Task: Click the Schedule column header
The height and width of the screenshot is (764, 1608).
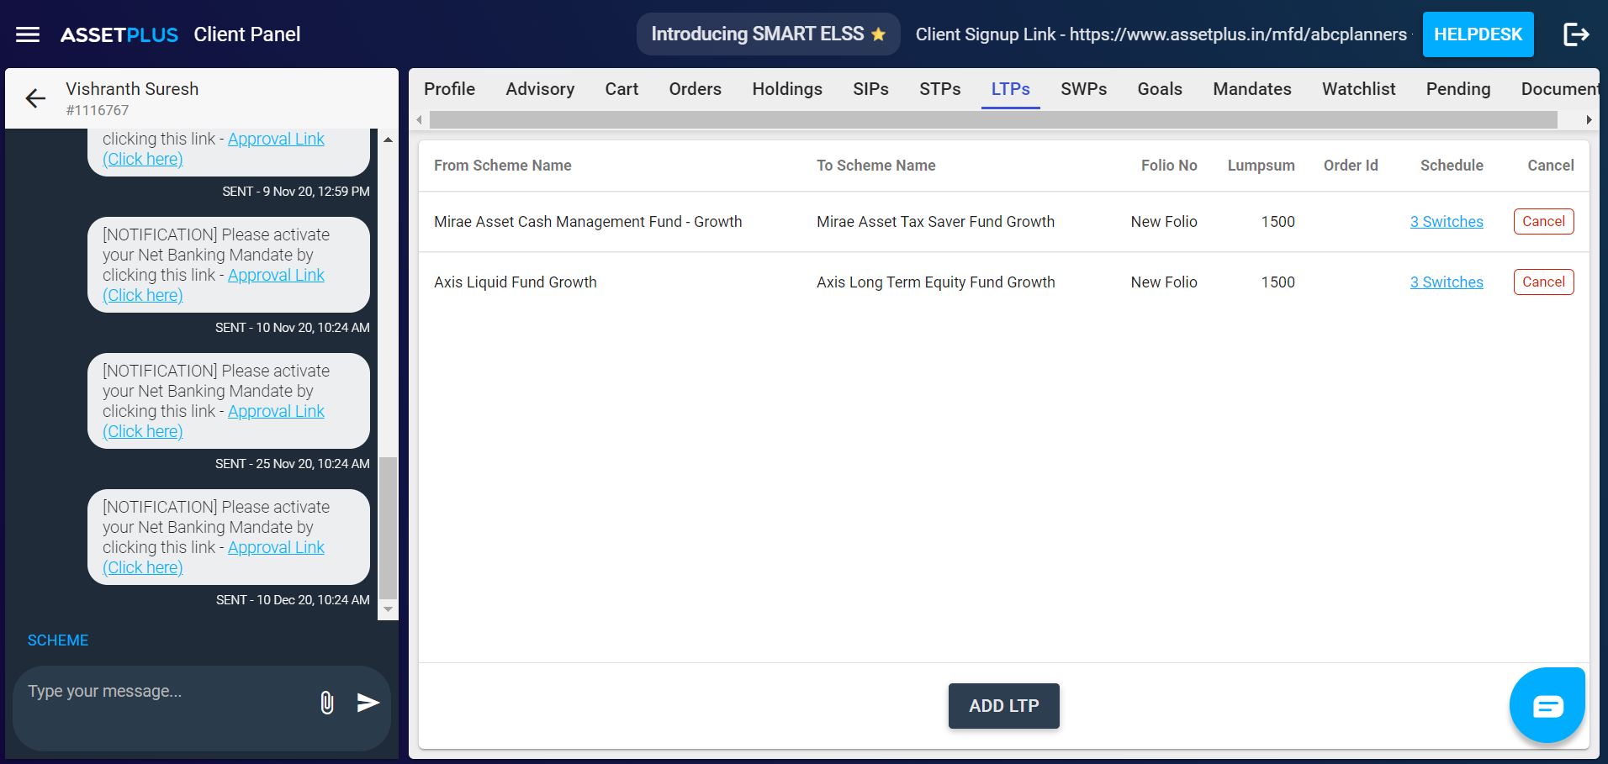Action: (x=1452, y=166)
